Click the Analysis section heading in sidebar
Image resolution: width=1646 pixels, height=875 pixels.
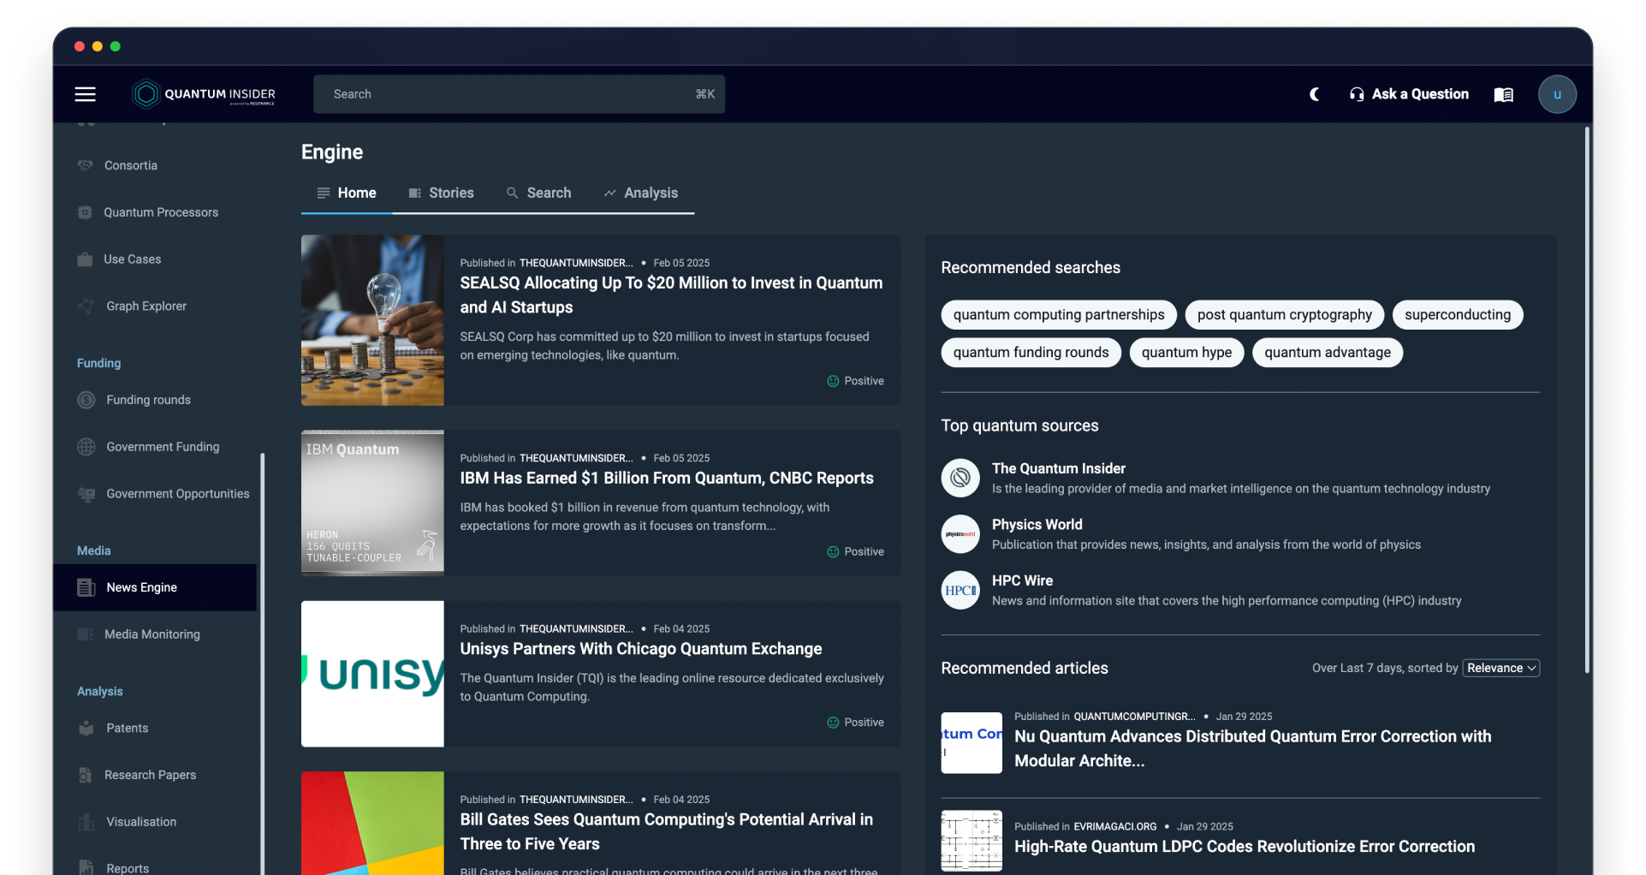(100, 691)
